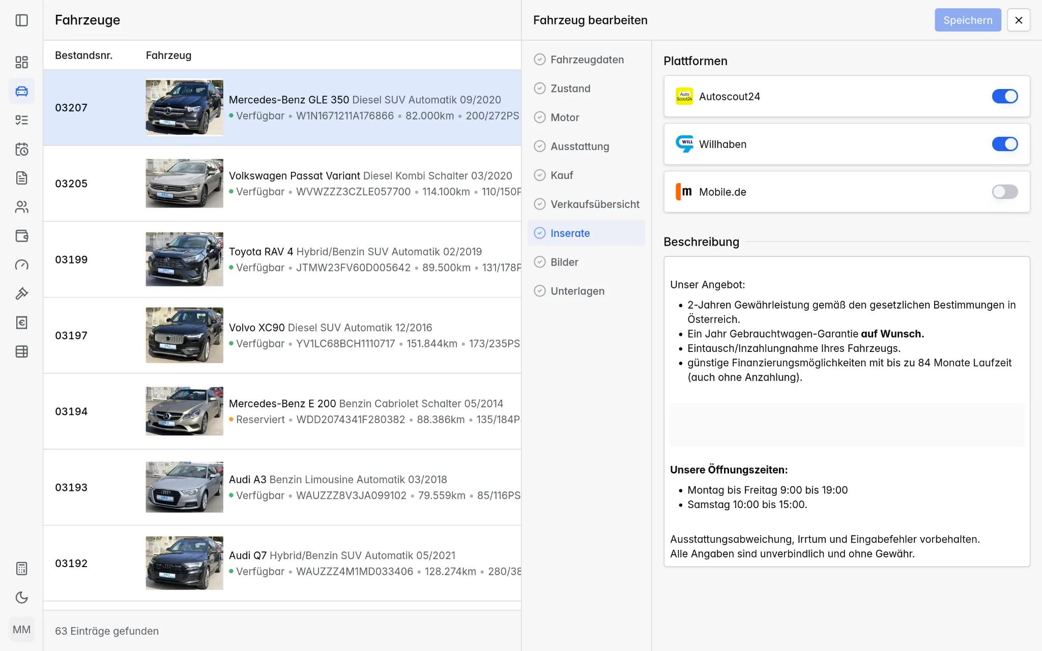Open the Zustand section
The width and height of the screenshot is (1042, 651).
(x=586, y=88)
